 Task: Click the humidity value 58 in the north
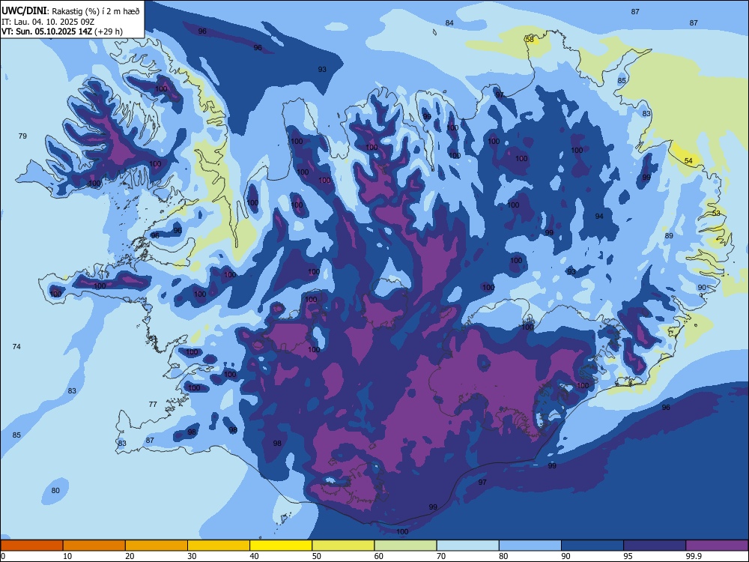530,39
